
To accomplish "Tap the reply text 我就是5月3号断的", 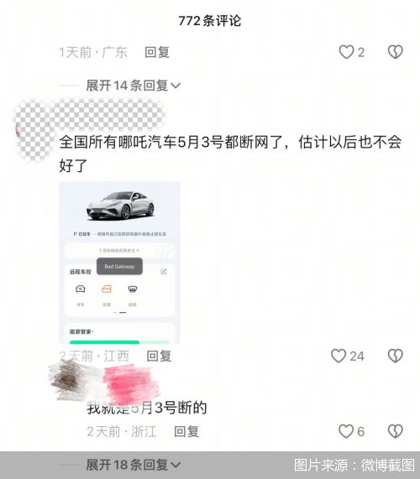I will pyautogui.click(x=147, y=408).
